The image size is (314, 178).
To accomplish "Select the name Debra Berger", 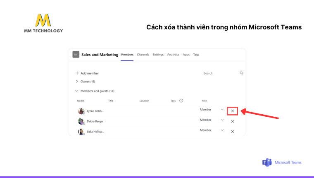I will pyautogui.click(x=95, y=121).
